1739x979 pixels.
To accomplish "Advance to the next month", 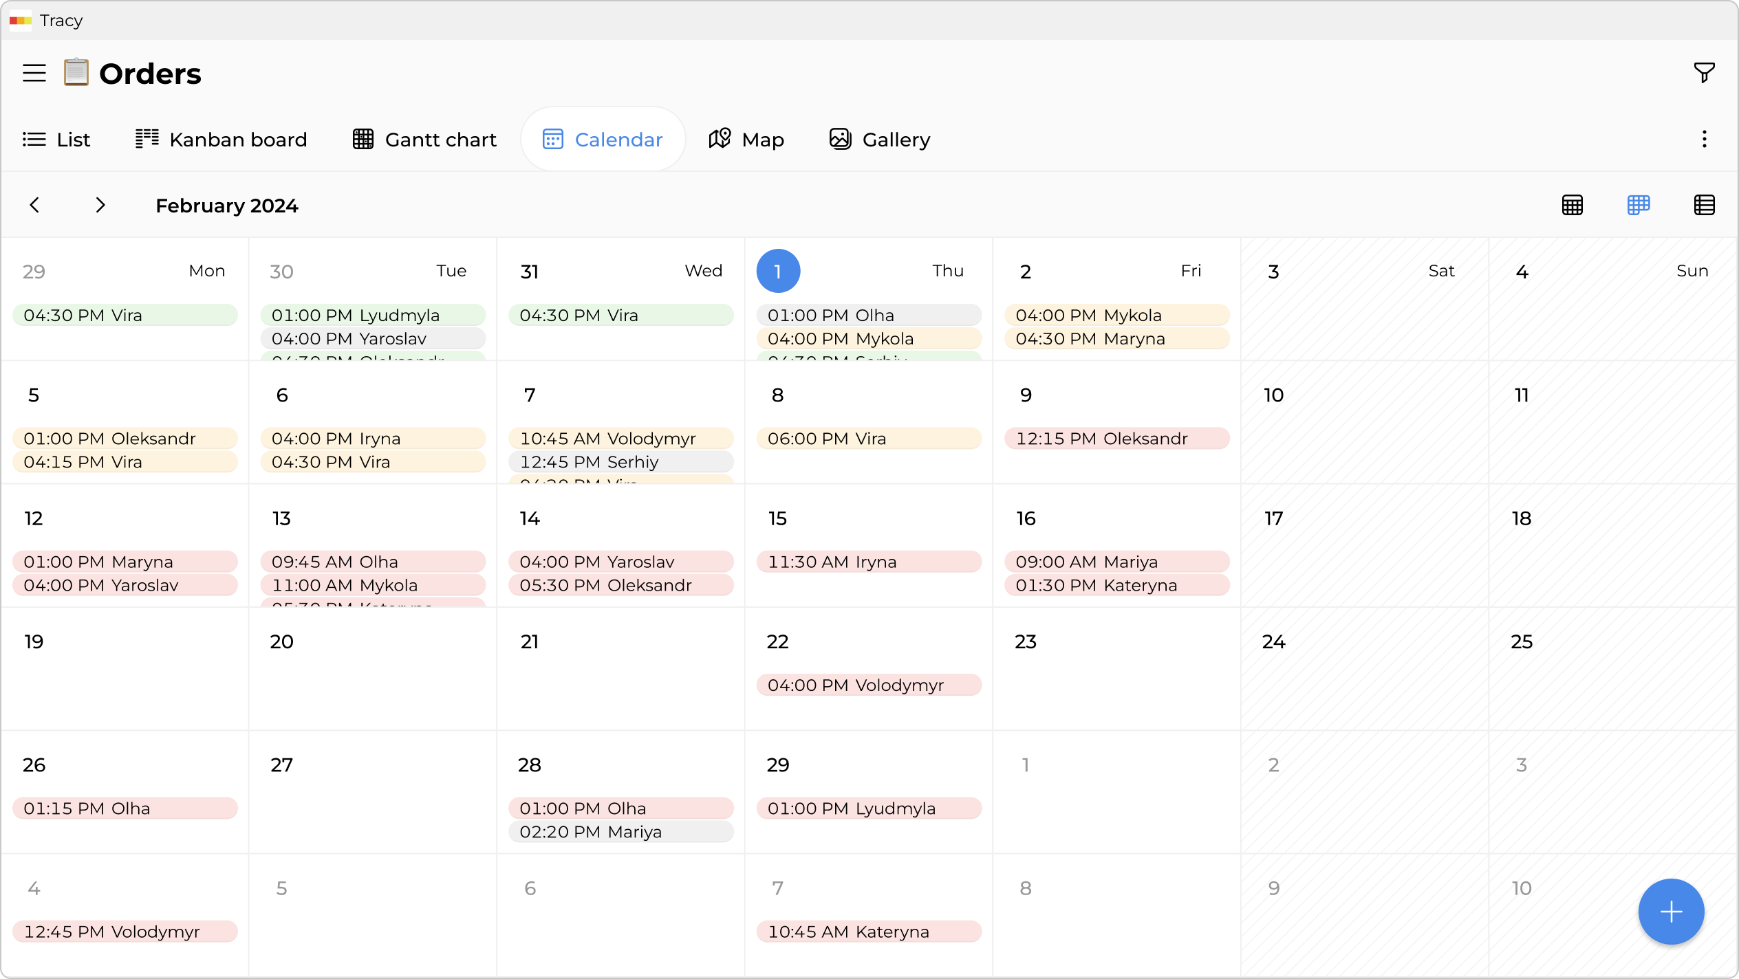I will click(100, 205).
